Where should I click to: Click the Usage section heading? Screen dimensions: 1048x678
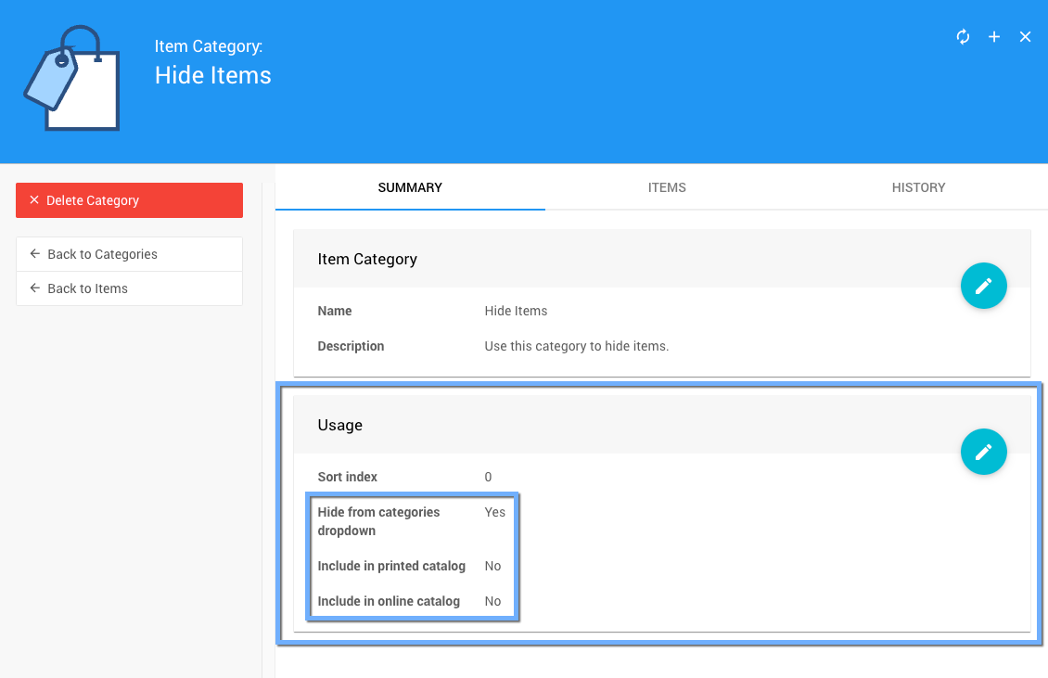pos(340,425)
